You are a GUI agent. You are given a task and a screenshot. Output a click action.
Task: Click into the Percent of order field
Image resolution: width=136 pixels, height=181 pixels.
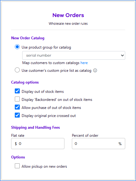(x=98, y=144)
